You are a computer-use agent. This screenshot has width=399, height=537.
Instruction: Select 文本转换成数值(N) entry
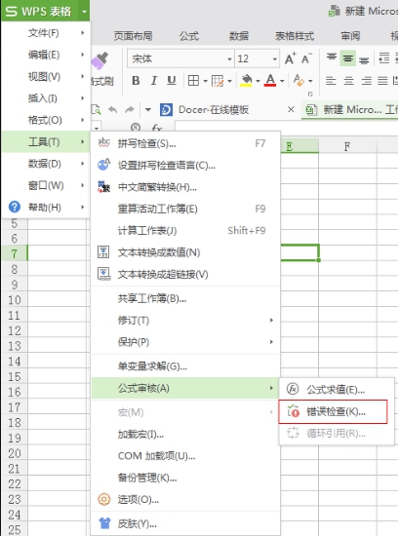coord(185,252)
